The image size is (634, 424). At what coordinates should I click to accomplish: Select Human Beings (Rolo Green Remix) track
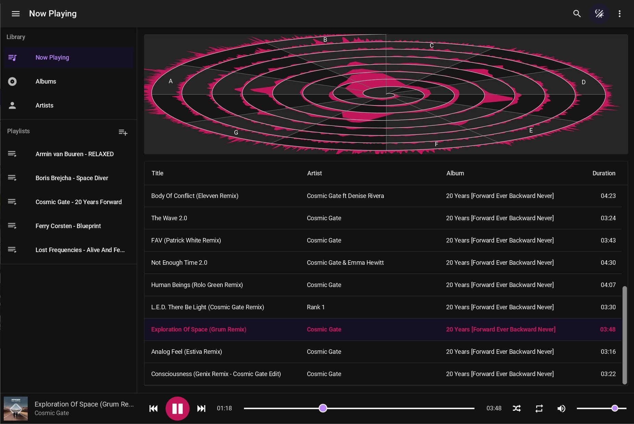(383, 285)
